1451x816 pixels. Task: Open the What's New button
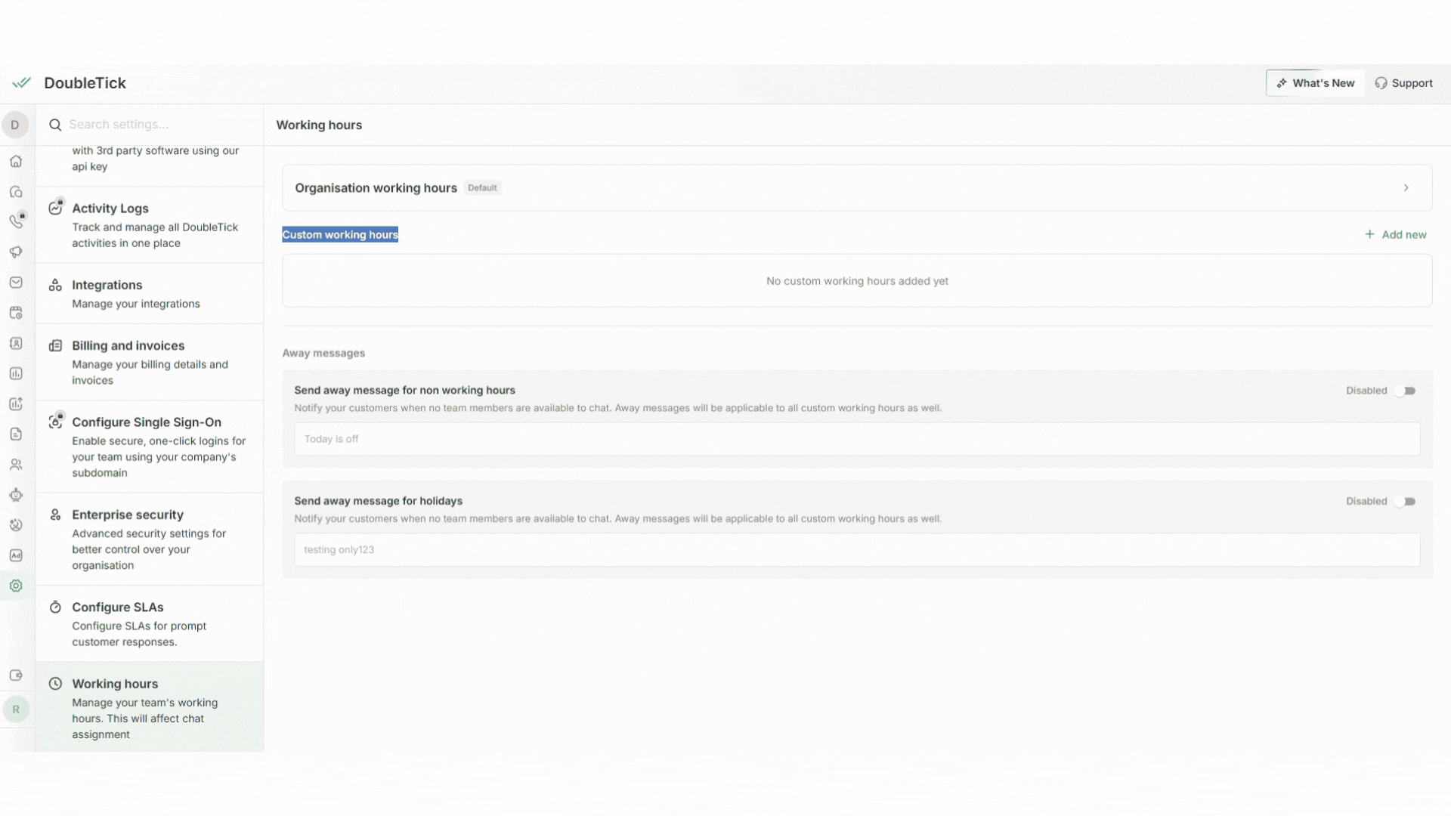tap(1316, 83)
